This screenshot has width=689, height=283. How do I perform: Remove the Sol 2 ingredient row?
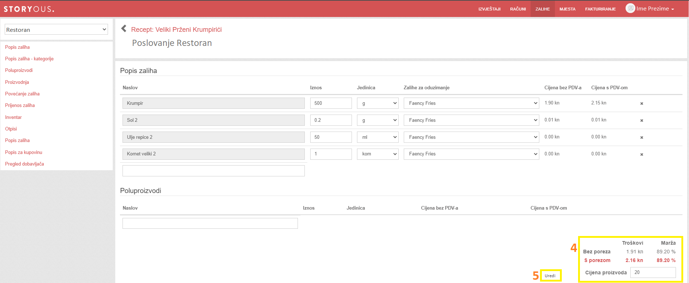point(642,120)
